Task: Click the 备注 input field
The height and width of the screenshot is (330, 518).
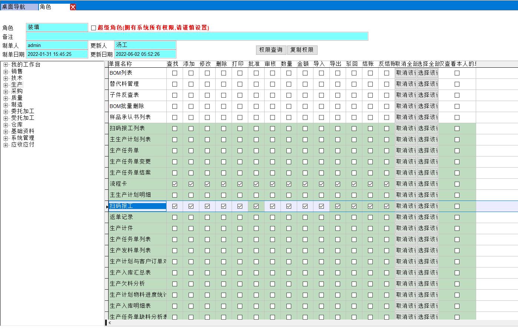Action: [197, 36]
